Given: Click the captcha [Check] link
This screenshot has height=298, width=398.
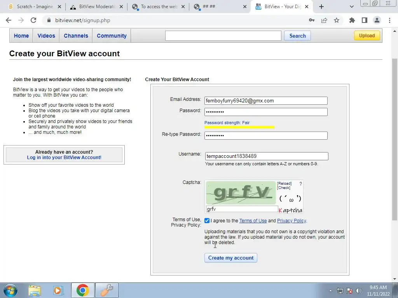Looking at the screenshot, I should [x=283, y=187].
